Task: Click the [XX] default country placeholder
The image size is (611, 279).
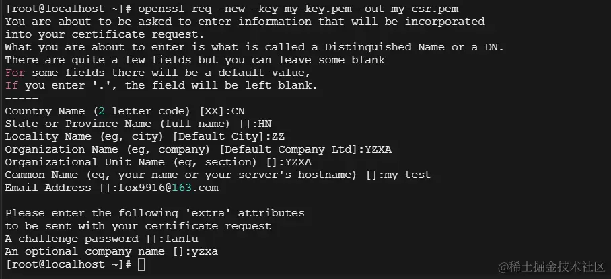Action: (212, 112)
